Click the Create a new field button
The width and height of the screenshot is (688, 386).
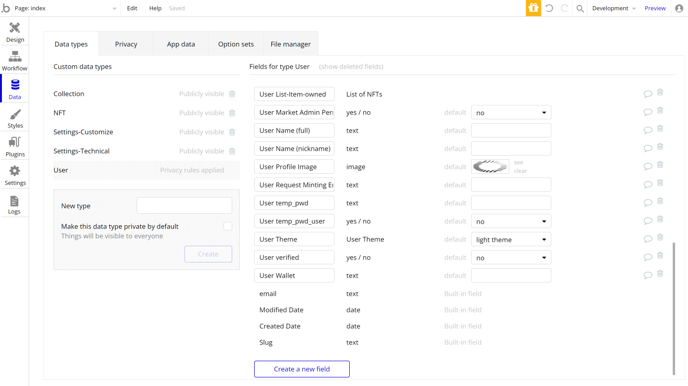point(301,369)
